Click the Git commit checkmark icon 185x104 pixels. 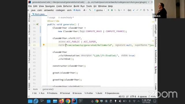(137, 10)
